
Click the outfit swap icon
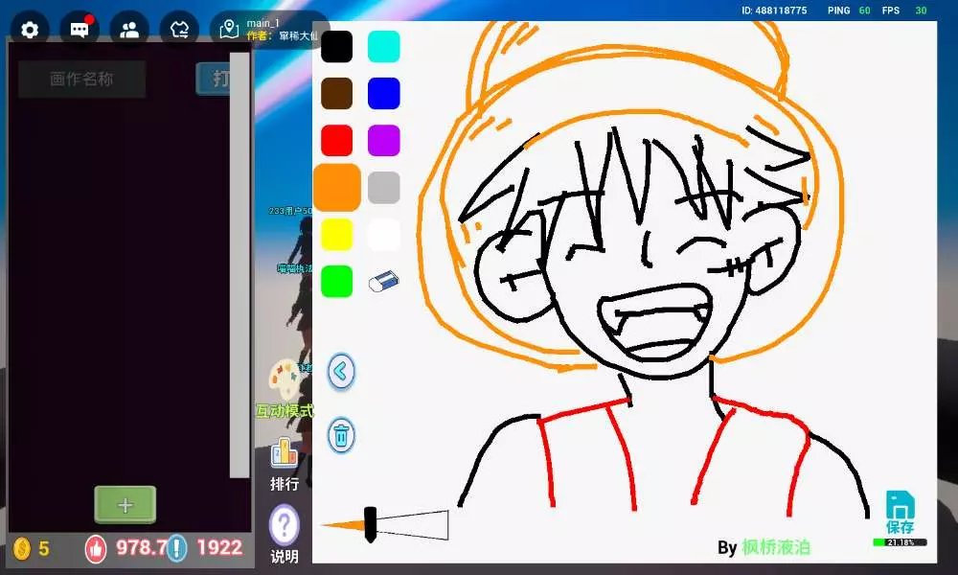(x=180, y=30)
